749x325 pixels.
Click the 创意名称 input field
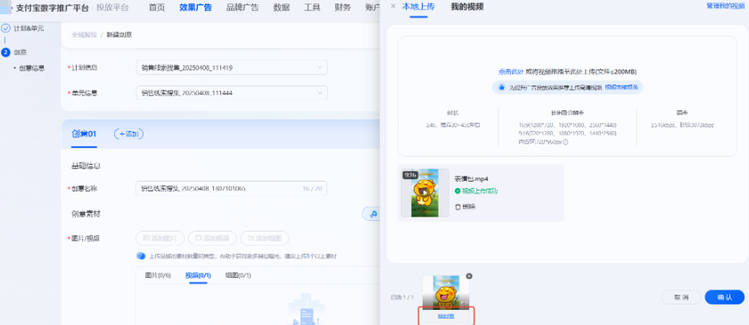(232, 189)
